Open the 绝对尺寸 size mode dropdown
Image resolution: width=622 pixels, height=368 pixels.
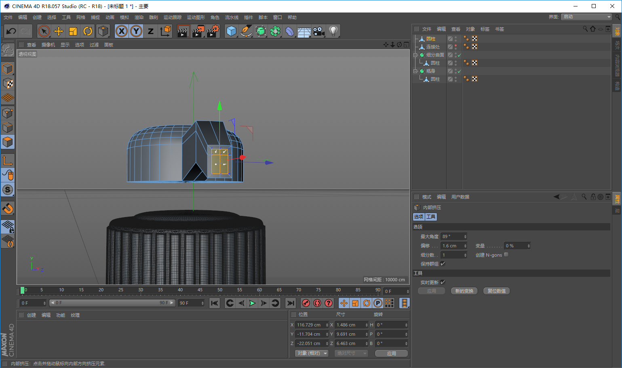pos(351,353)
